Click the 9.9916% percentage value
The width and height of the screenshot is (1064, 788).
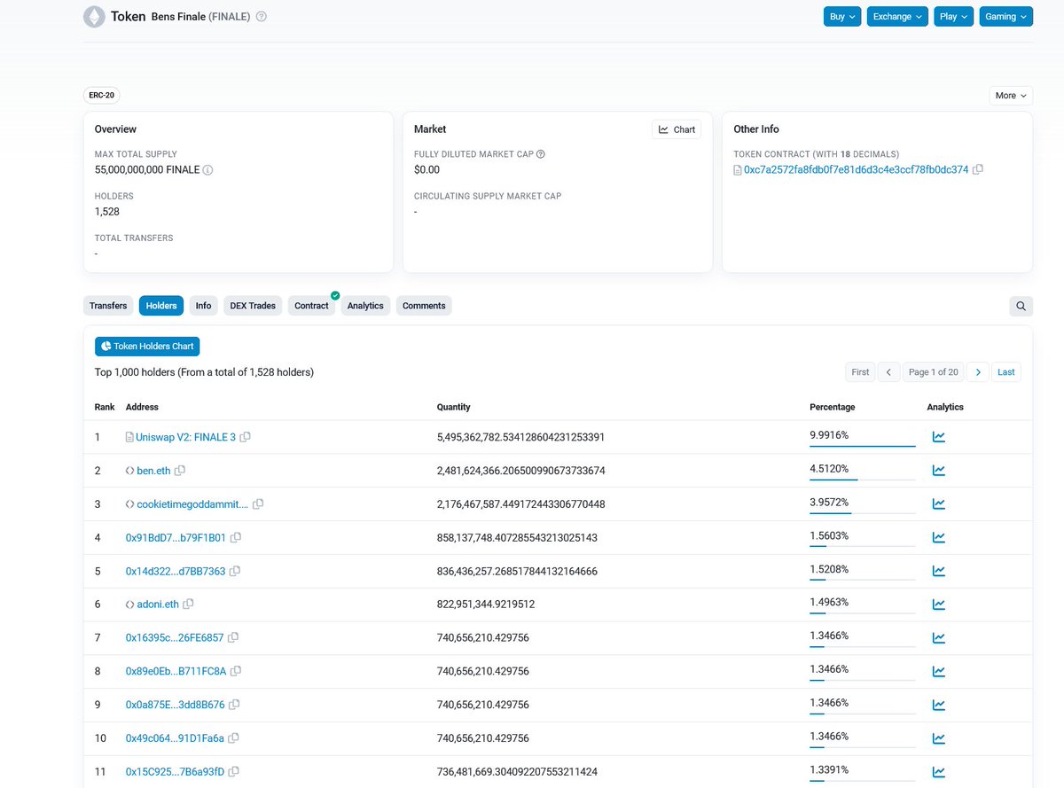coord(829,435)
